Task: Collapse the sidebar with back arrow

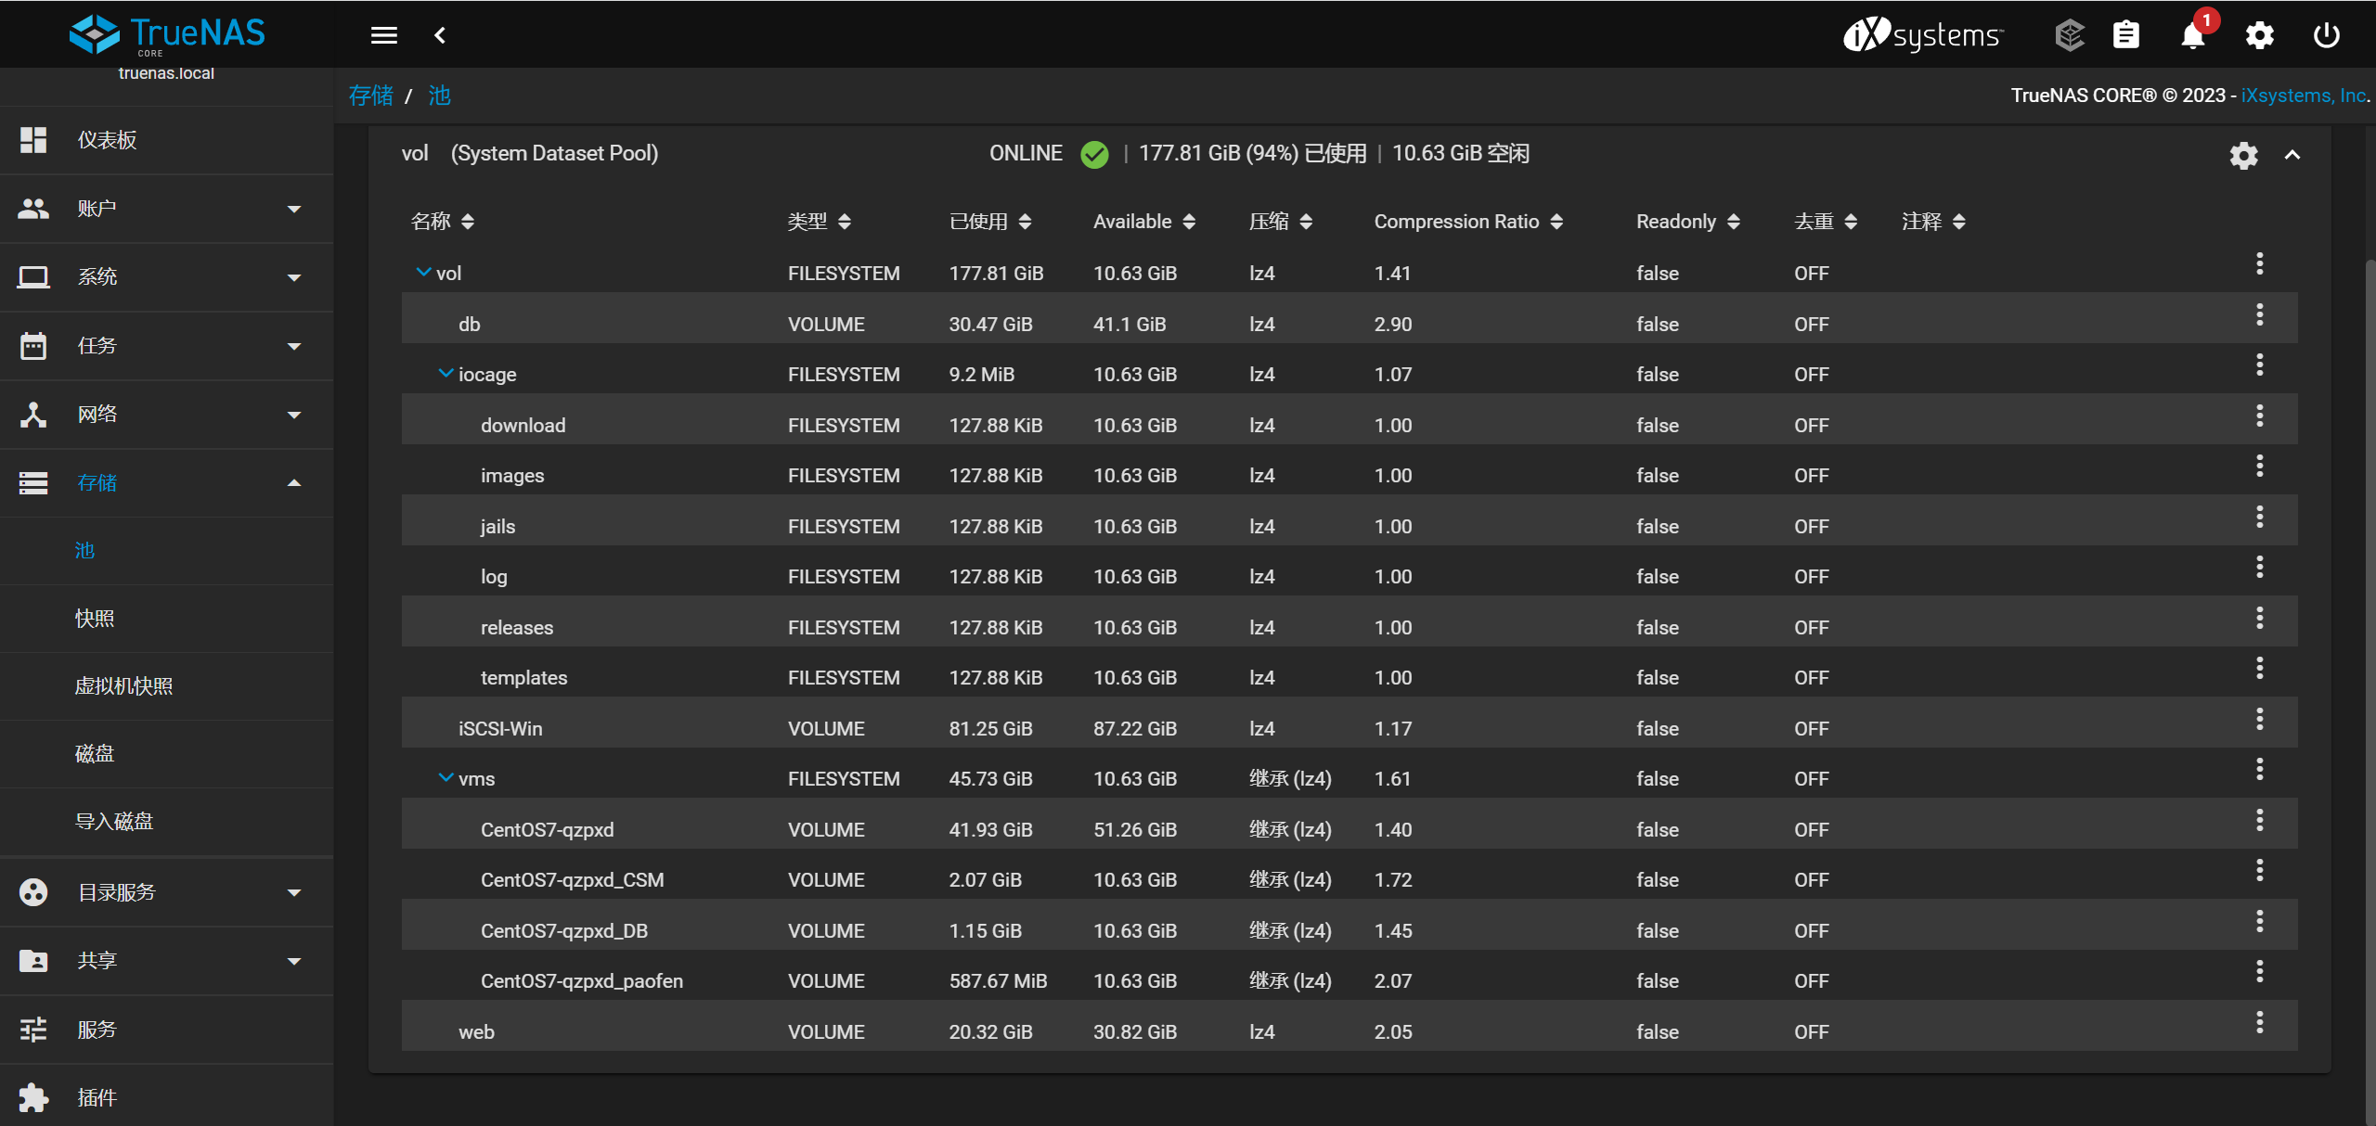Action: (x=440, y=35)
